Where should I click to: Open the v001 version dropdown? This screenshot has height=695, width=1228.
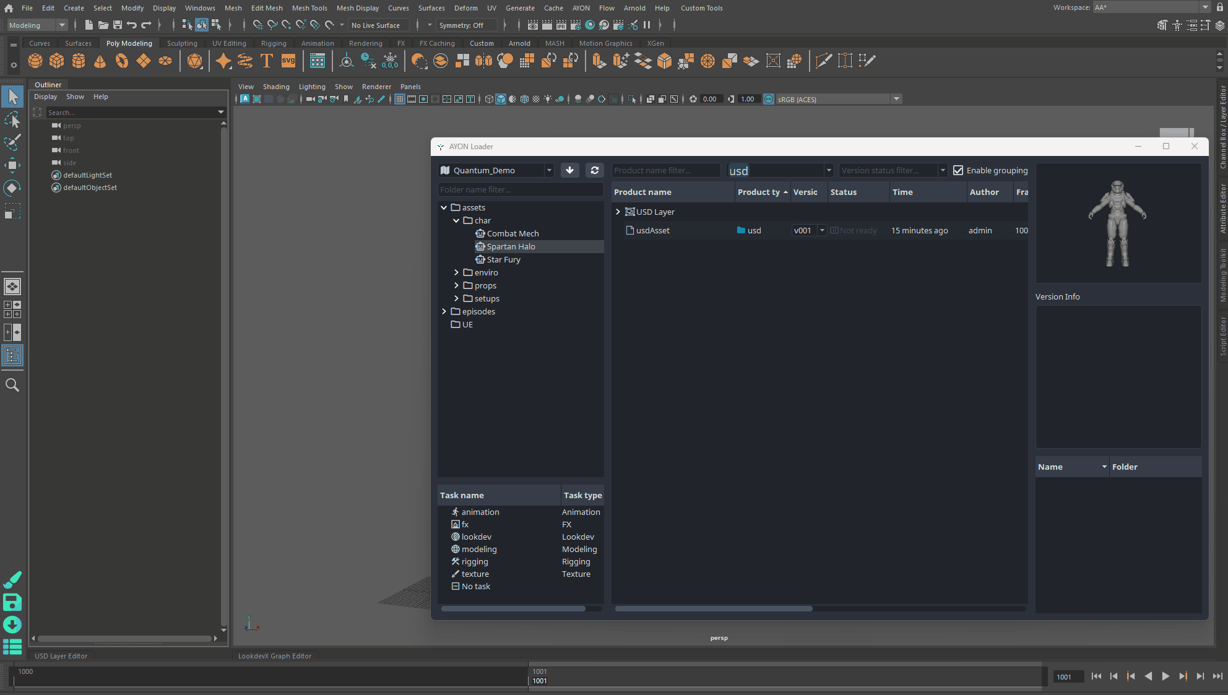(821, 230)
